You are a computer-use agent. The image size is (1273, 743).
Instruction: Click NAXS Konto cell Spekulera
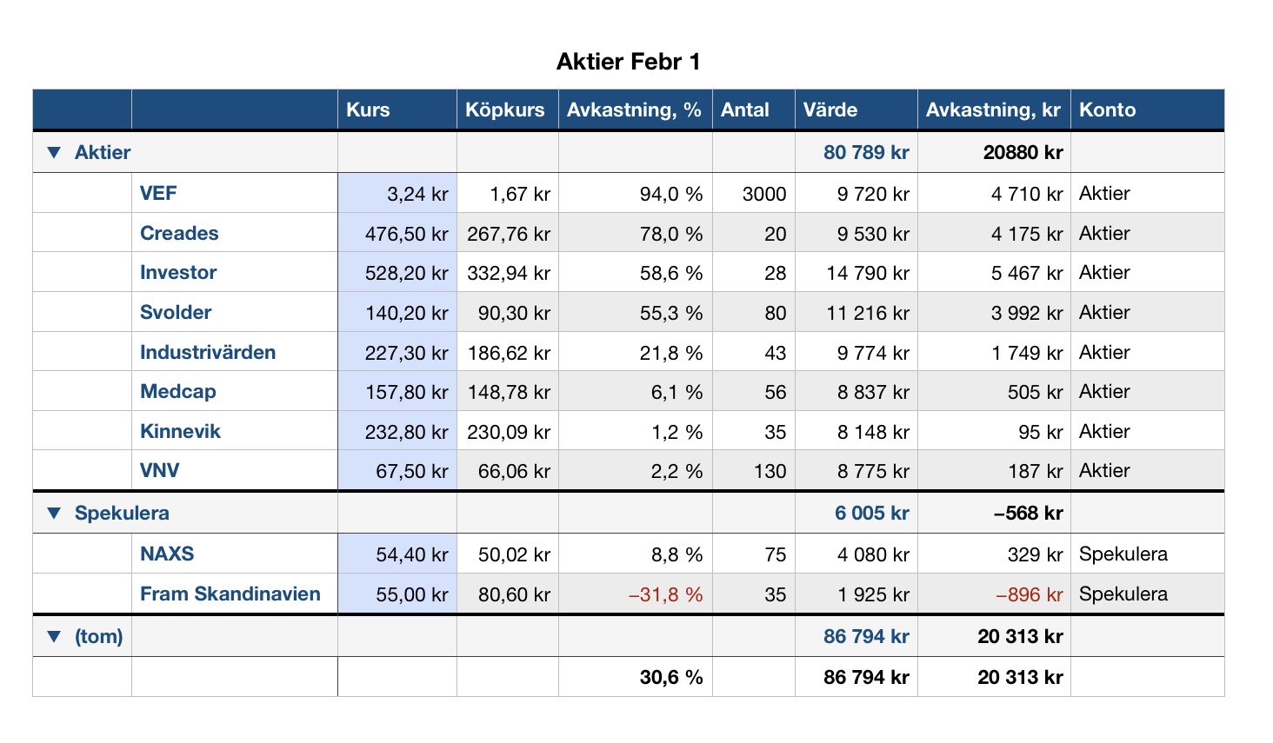pyautogui.click(x=1148, y=554)
